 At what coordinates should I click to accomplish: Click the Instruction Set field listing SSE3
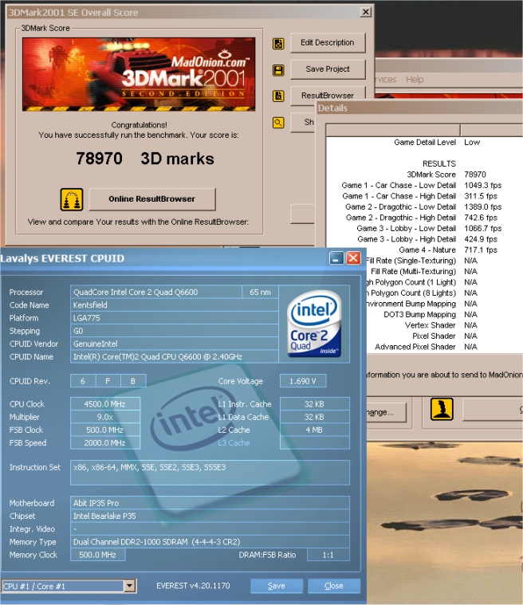[210, 472]
